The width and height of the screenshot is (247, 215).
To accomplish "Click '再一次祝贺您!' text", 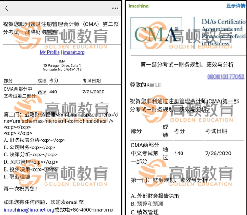I will [x=20, y=189].
